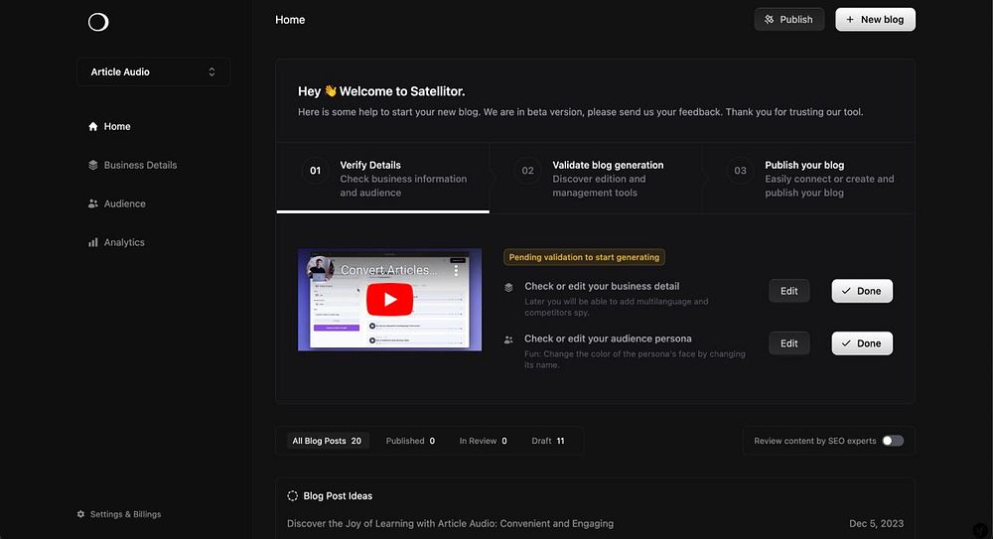The width and height of the screenshot is (993, 539).
Task: Click the Audience people icon
Action: [x=93, y=203]
